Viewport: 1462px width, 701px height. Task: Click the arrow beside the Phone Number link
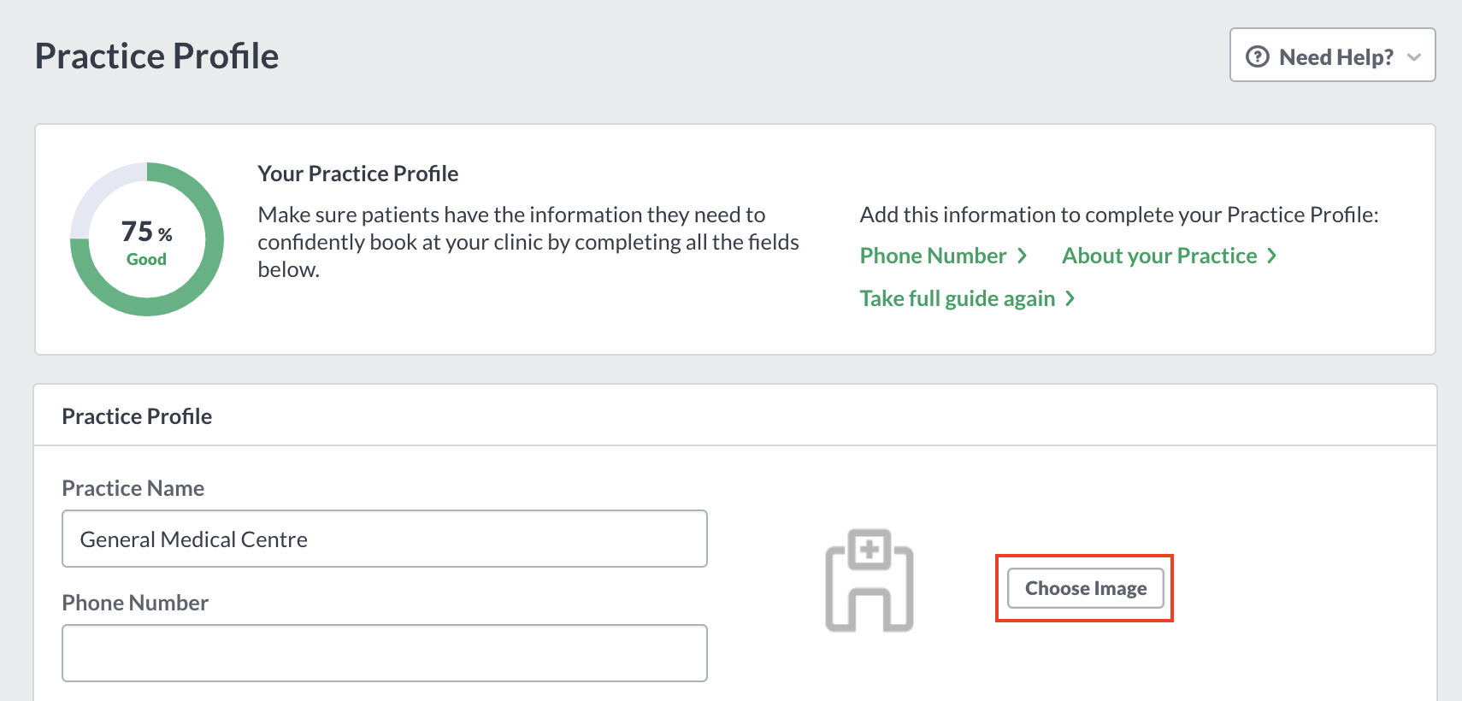click(x=1022, y=256)
